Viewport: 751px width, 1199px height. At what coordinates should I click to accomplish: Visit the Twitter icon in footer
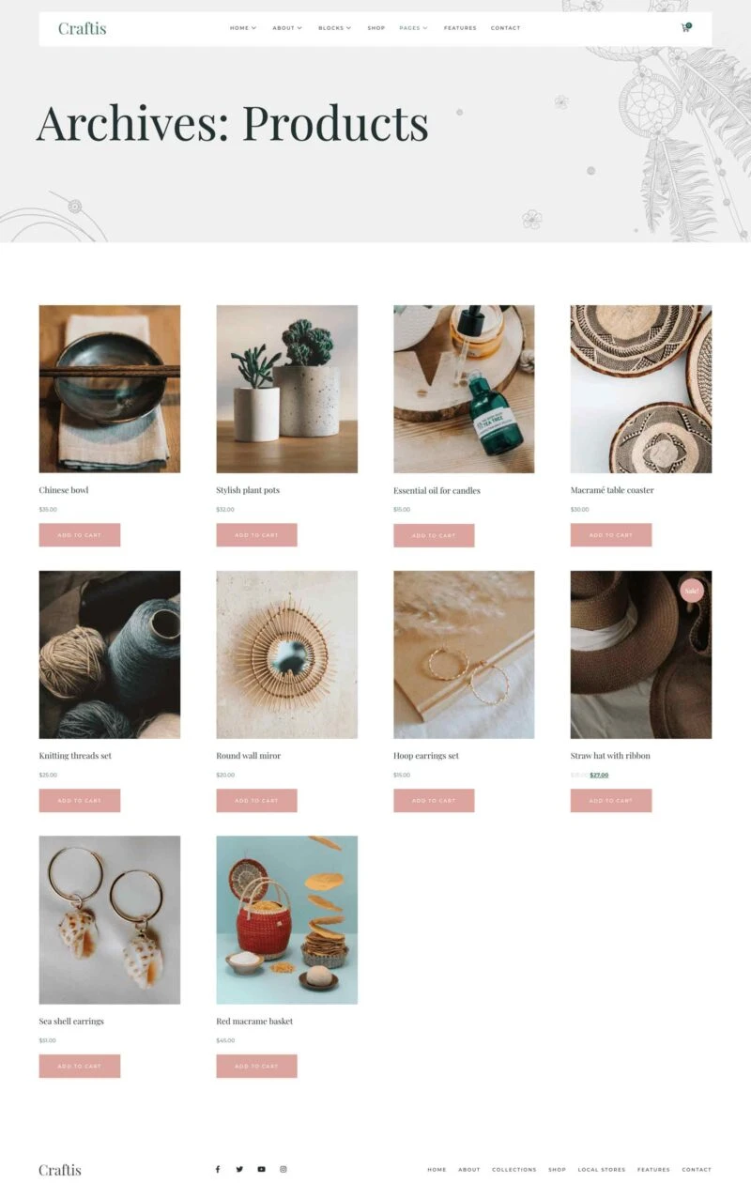tap(239, 1169)
